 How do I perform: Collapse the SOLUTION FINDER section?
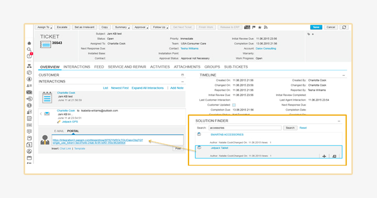[339, 121]
